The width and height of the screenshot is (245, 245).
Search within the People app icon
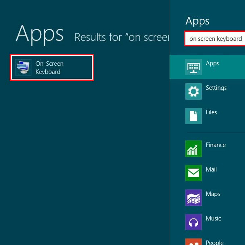(194, 242)
